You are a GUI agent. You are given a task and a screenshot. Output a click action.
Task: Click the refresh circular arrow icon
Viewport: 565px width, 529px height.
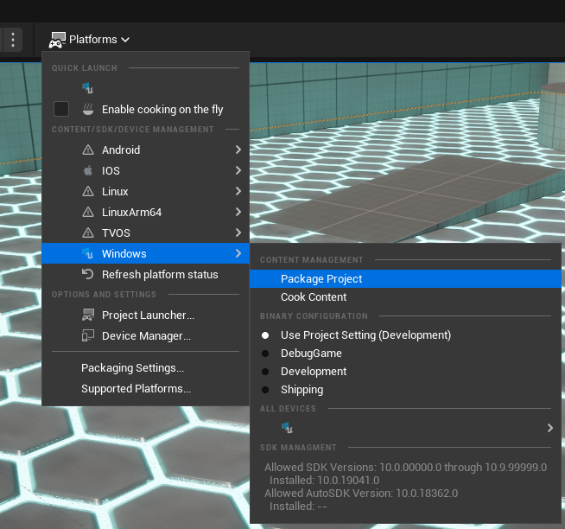[87, 274]
